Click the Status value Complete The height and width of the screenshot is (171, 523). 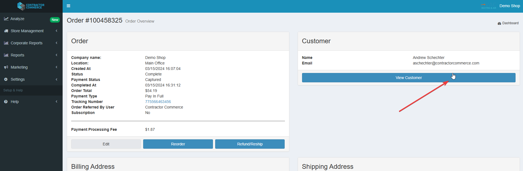153,74
